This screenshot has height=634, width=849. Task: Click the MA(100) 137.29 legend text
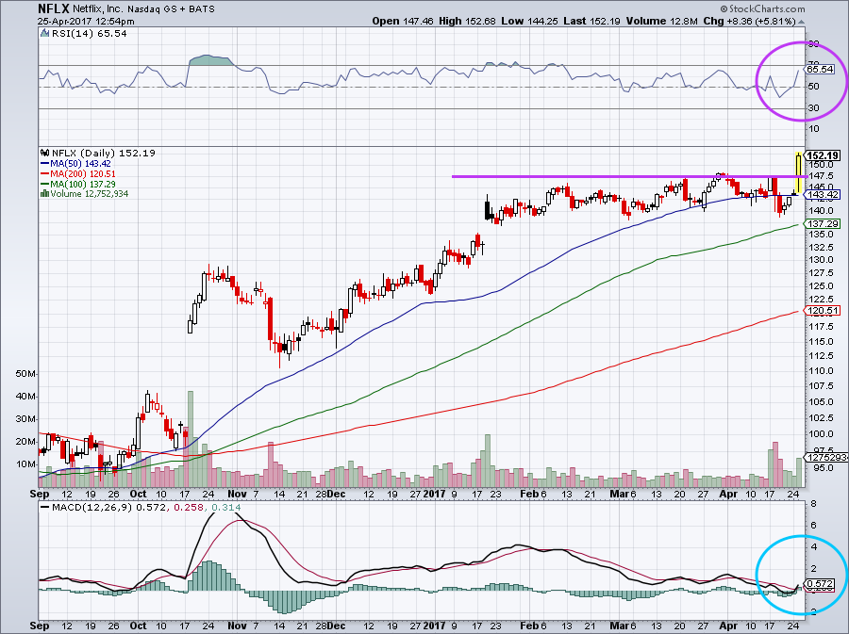click(83, 185)
